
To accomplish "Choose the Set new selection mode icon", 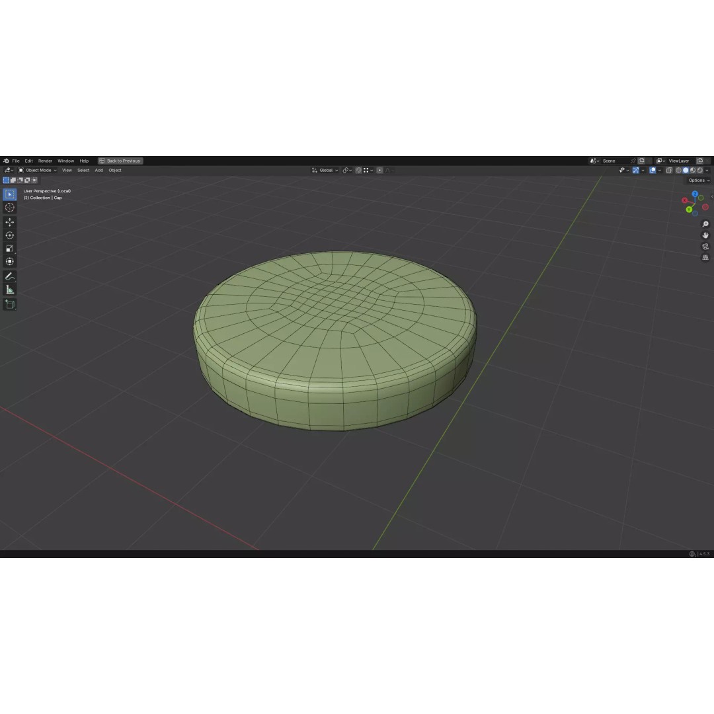I will 6,180.
